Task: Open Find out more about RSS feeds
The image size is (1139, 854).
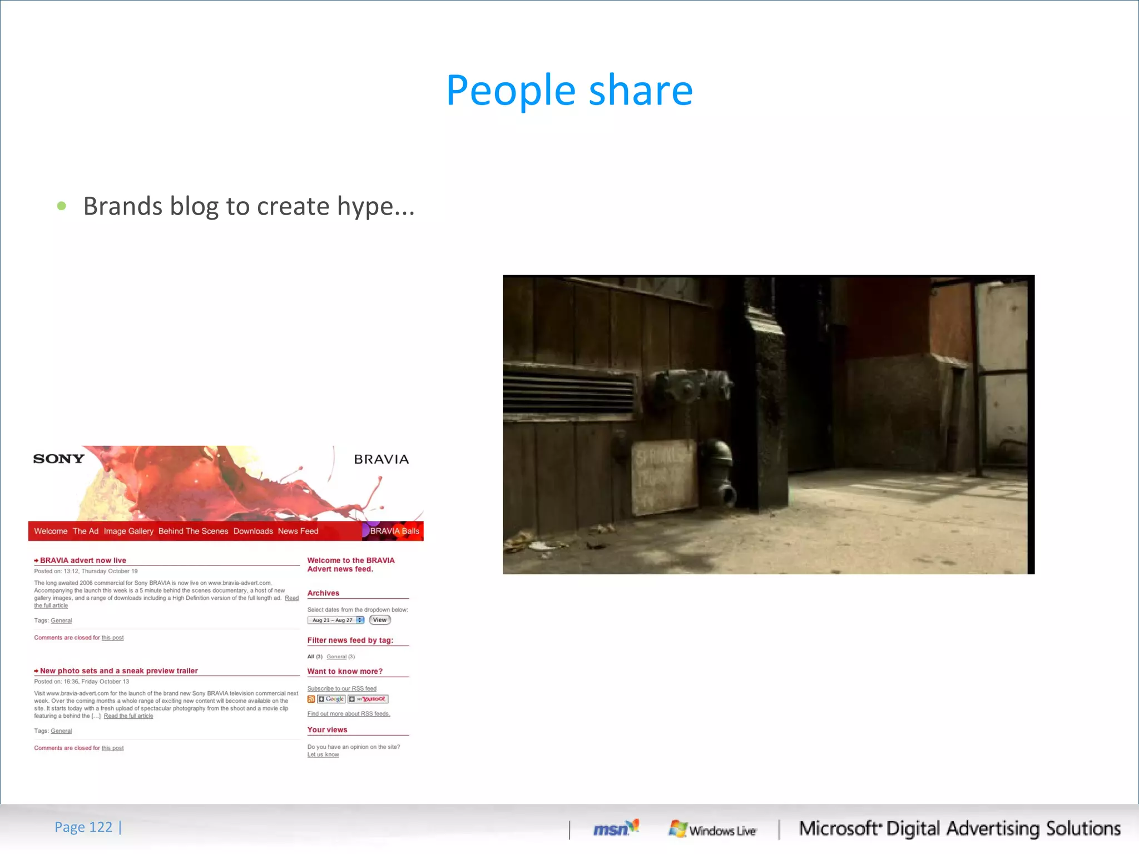Action: click(x=349, y=714)
